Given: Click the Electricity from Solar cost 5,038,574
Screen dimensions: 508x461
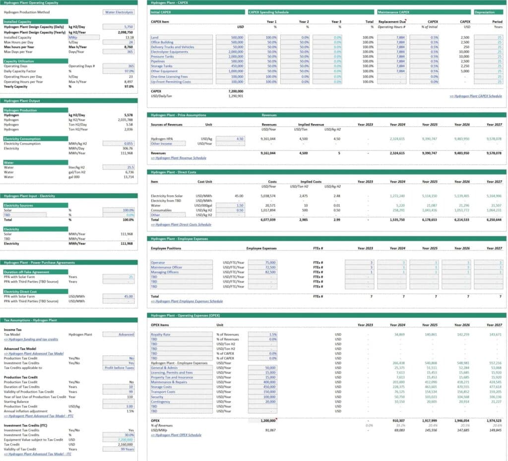Looking at the screenshot, I should coord(268,196).
